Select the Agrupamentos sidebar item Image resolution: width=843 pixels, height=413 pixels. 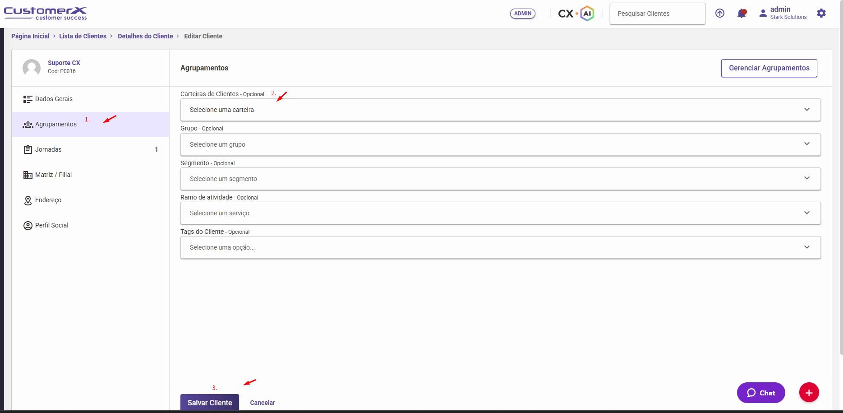90,125
